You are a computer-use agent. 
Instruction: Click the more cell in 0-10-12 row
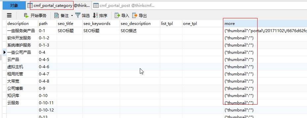pyautogui.click(x=265, y=110)
